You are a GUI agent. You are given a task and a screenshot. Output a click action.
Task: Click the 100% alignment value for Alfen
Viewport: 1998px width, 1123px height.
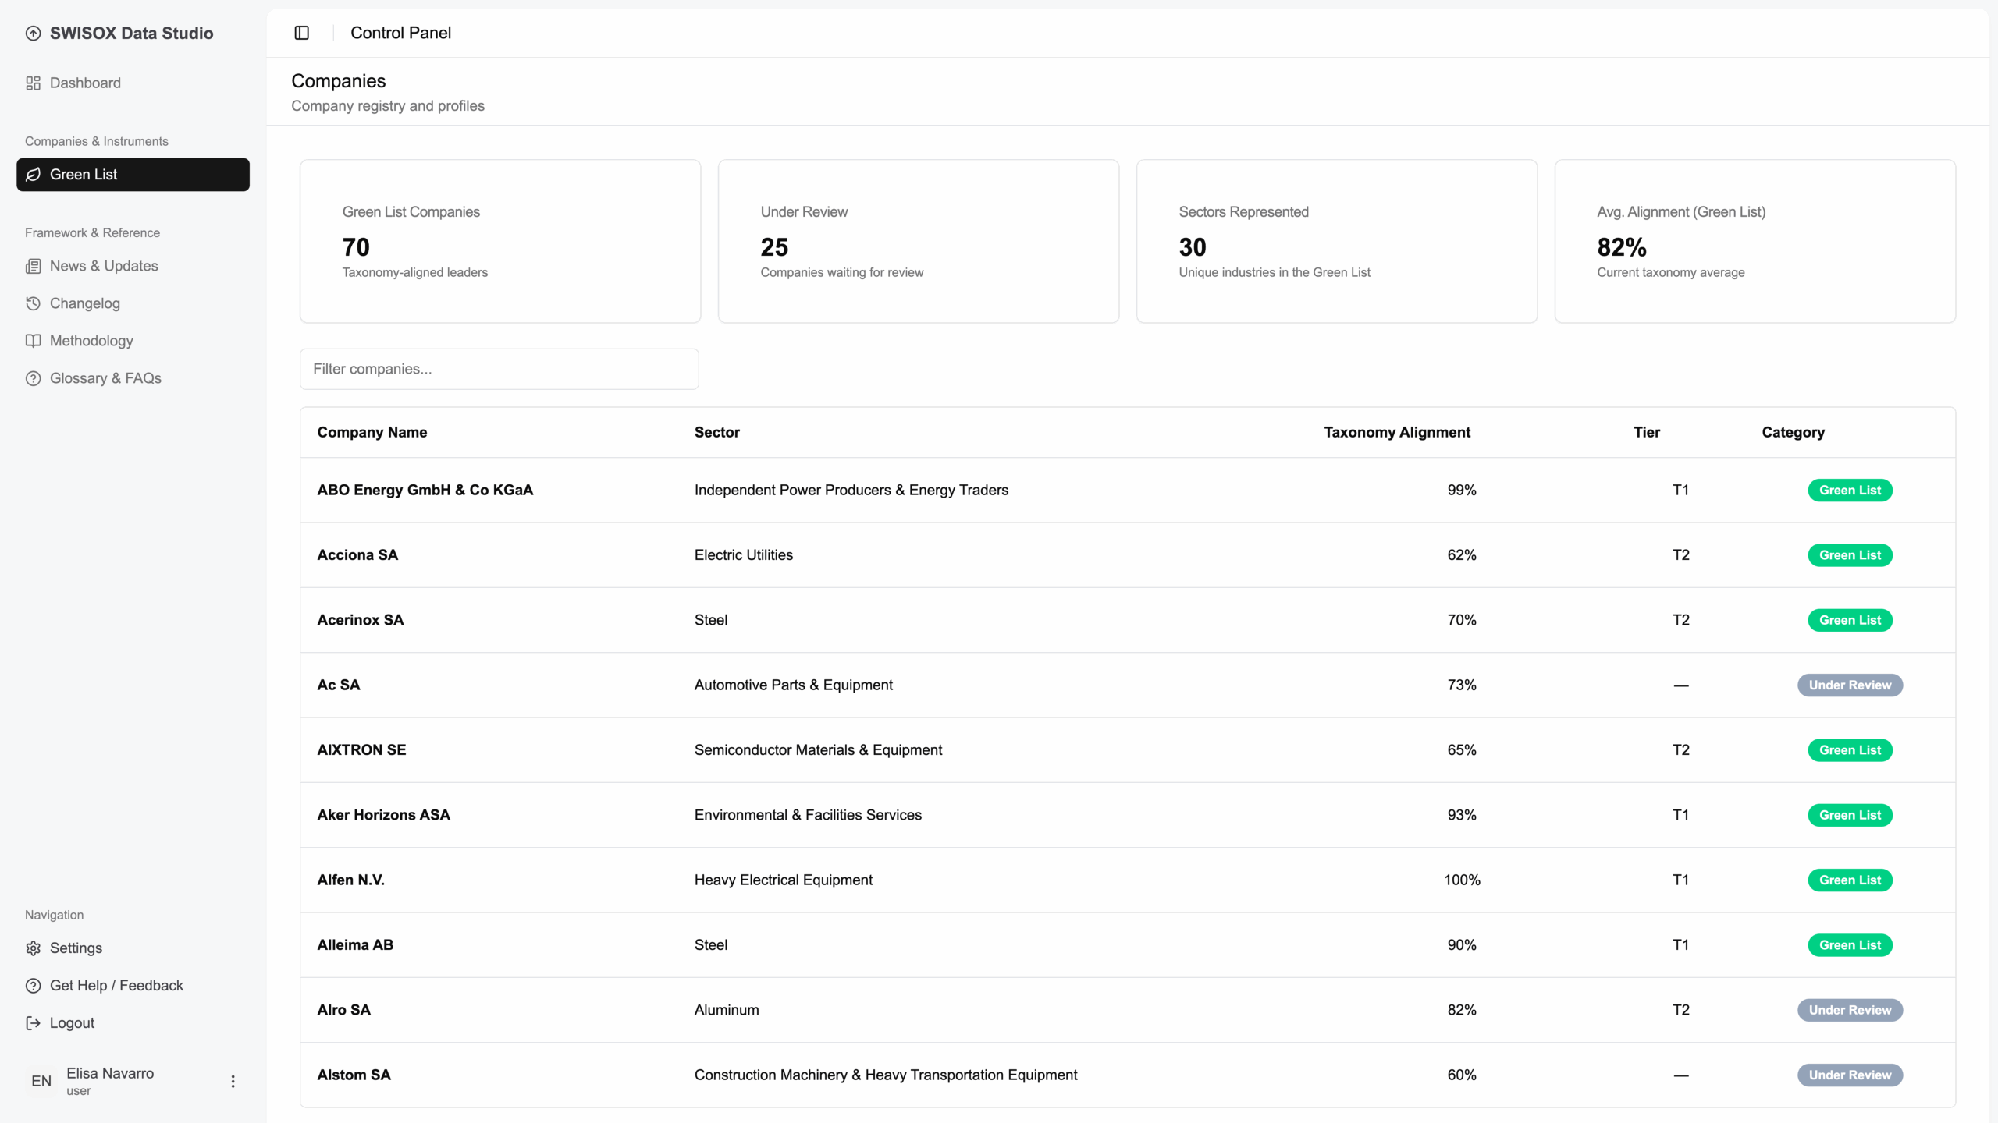tap(1462, 880)
